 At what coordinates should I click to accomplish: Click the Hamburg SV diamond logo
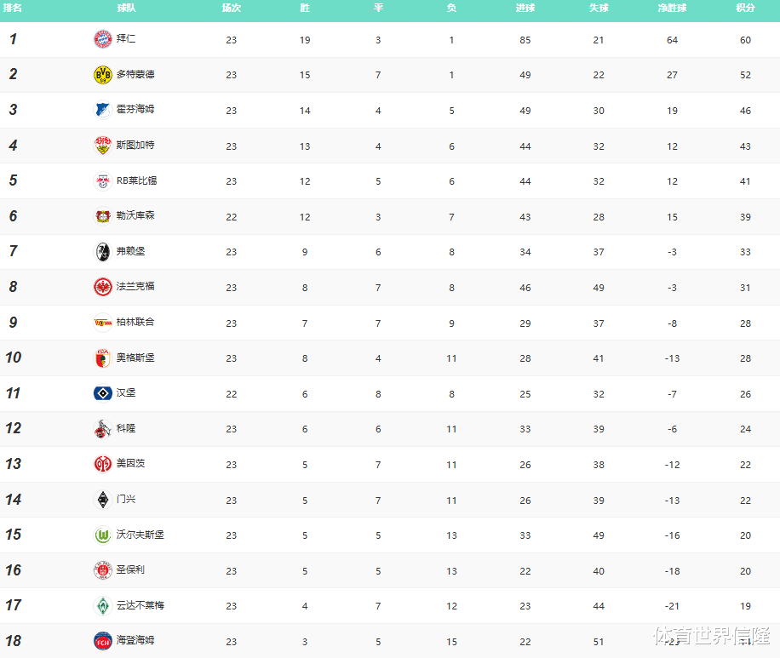(102, 393)
